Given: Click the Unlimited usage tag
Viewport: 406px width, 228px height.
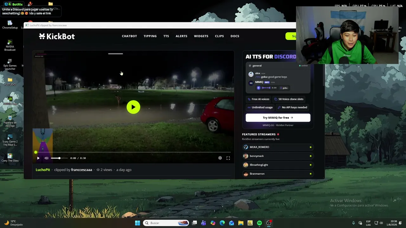Looking at the screenshot, I should [x=260, y=107].
